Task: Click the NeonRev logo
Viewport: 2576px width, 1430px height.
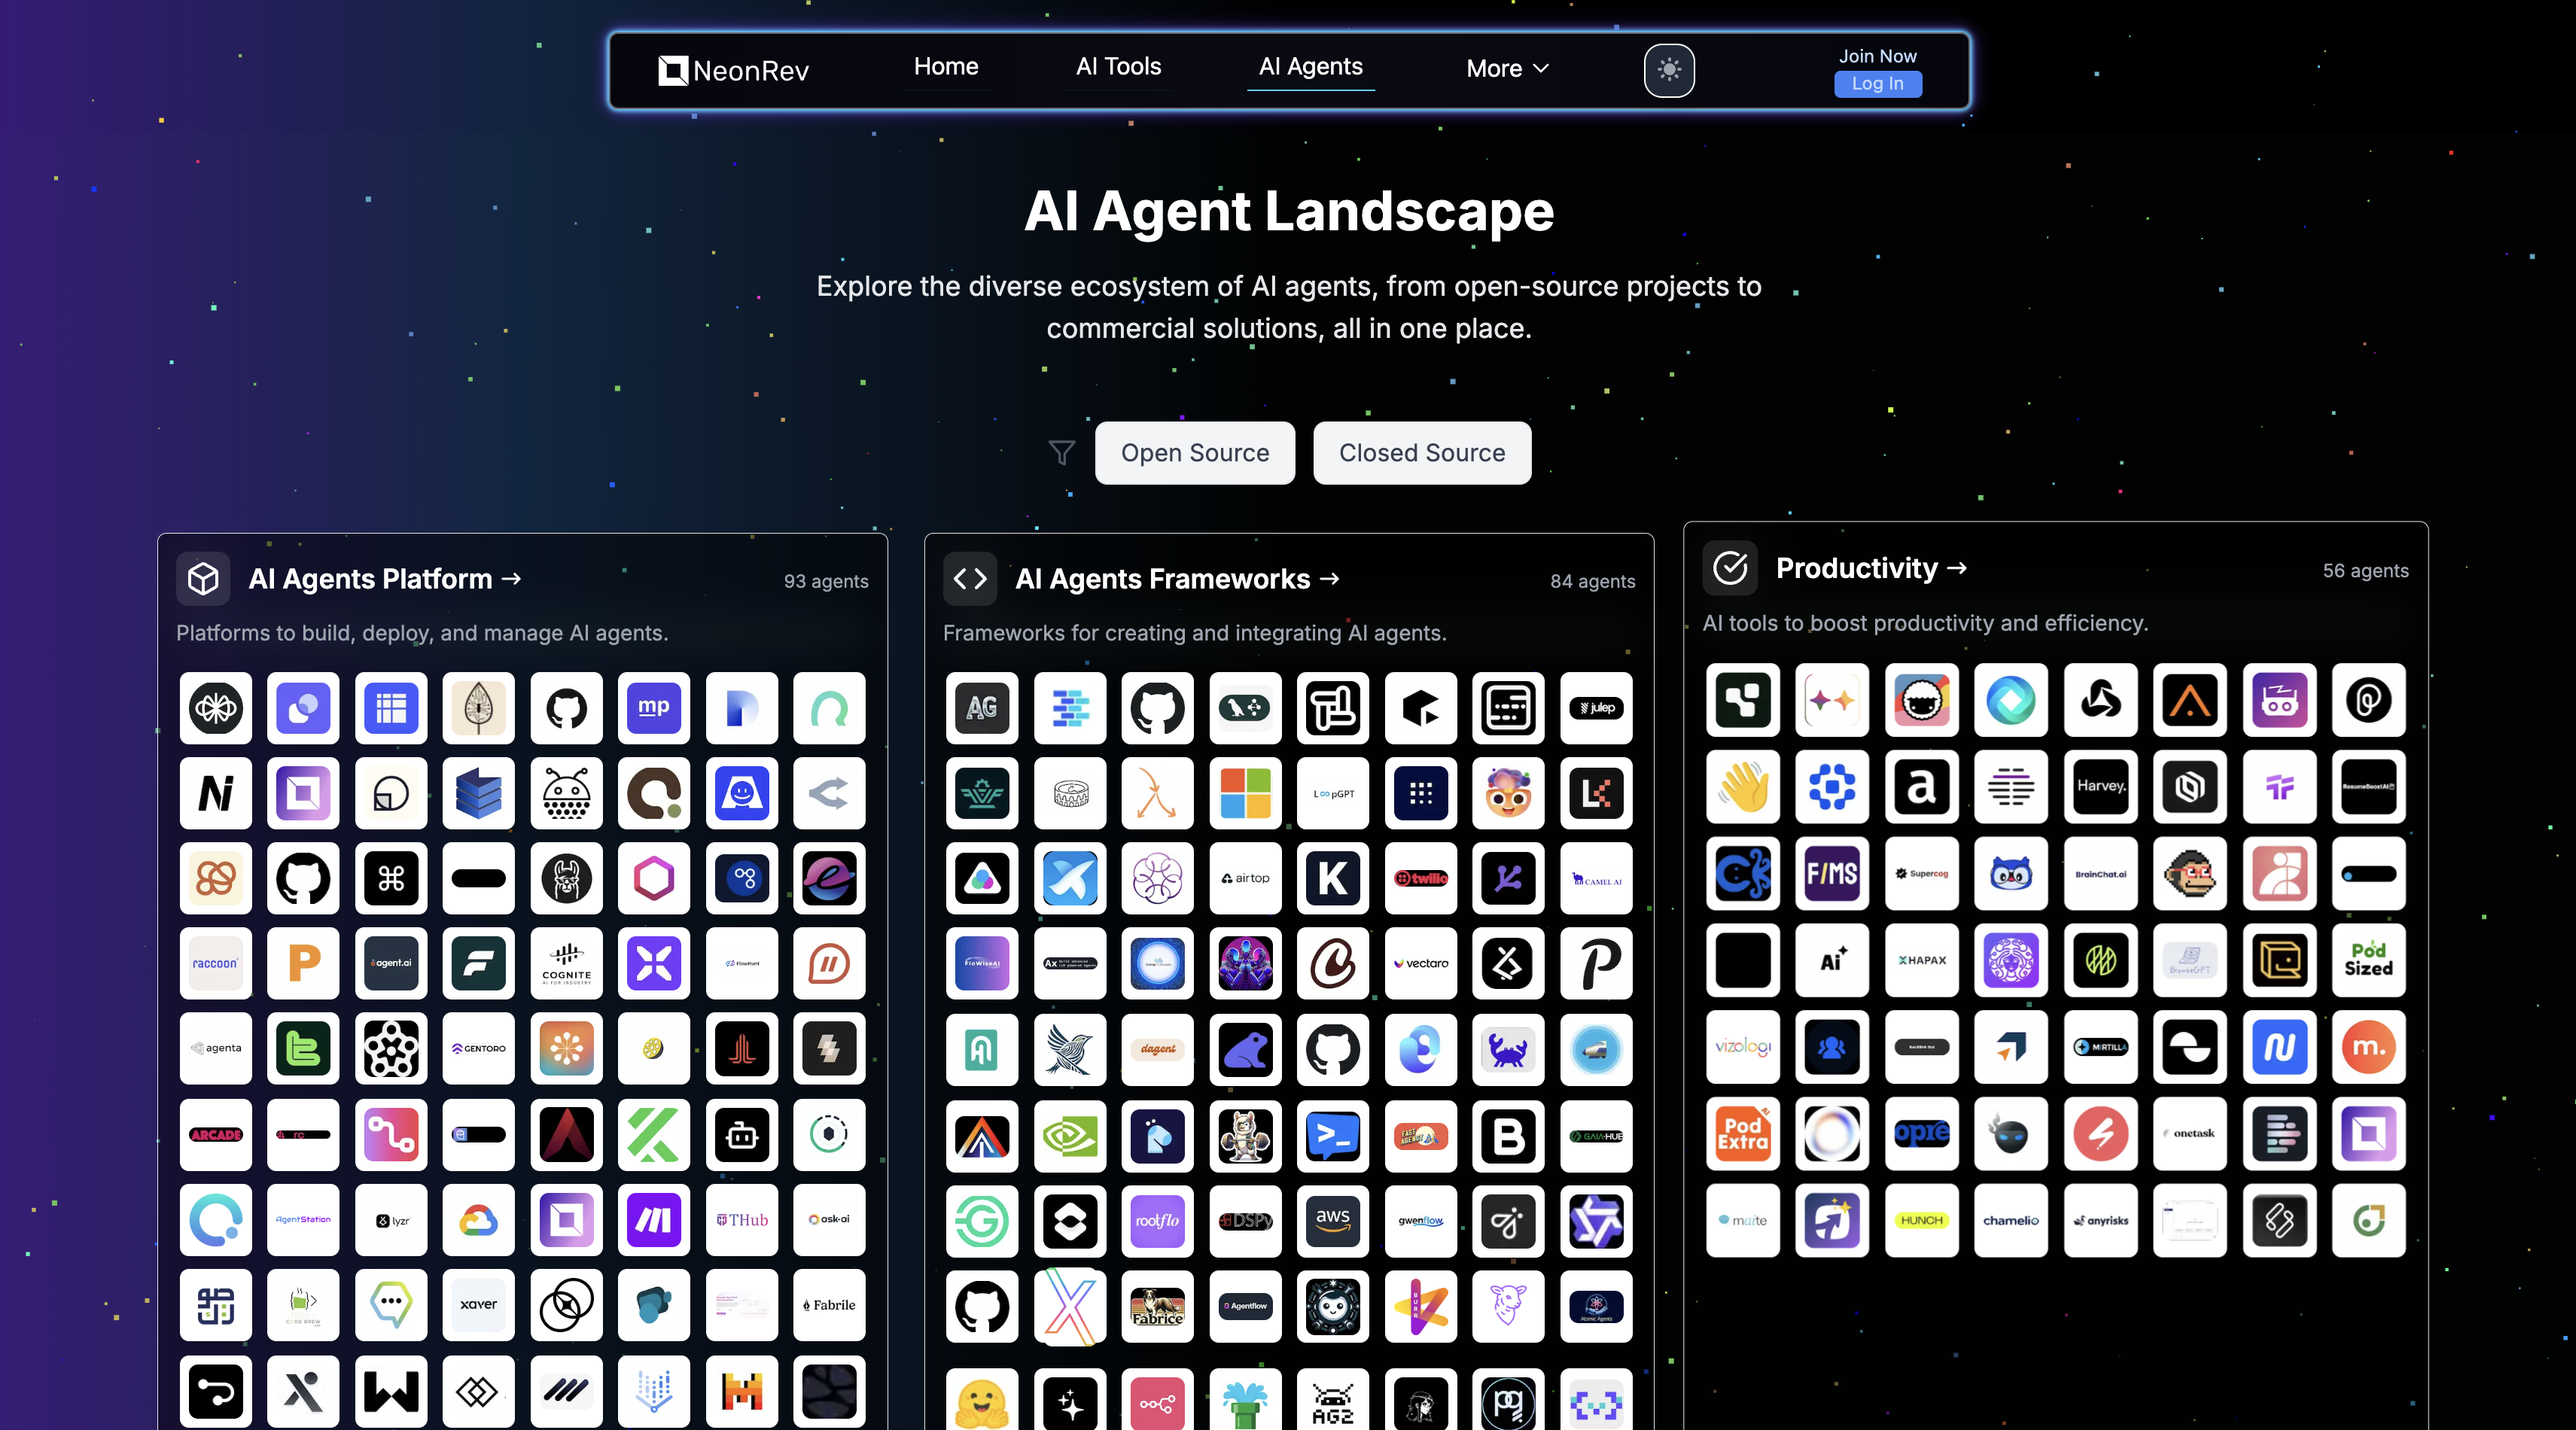Action: tap(733, 70)
